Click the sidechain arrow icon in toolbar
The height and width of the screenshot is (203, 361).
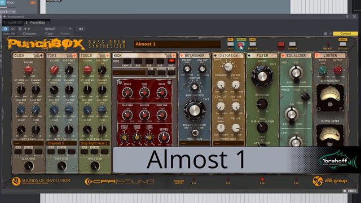[81, 29]
